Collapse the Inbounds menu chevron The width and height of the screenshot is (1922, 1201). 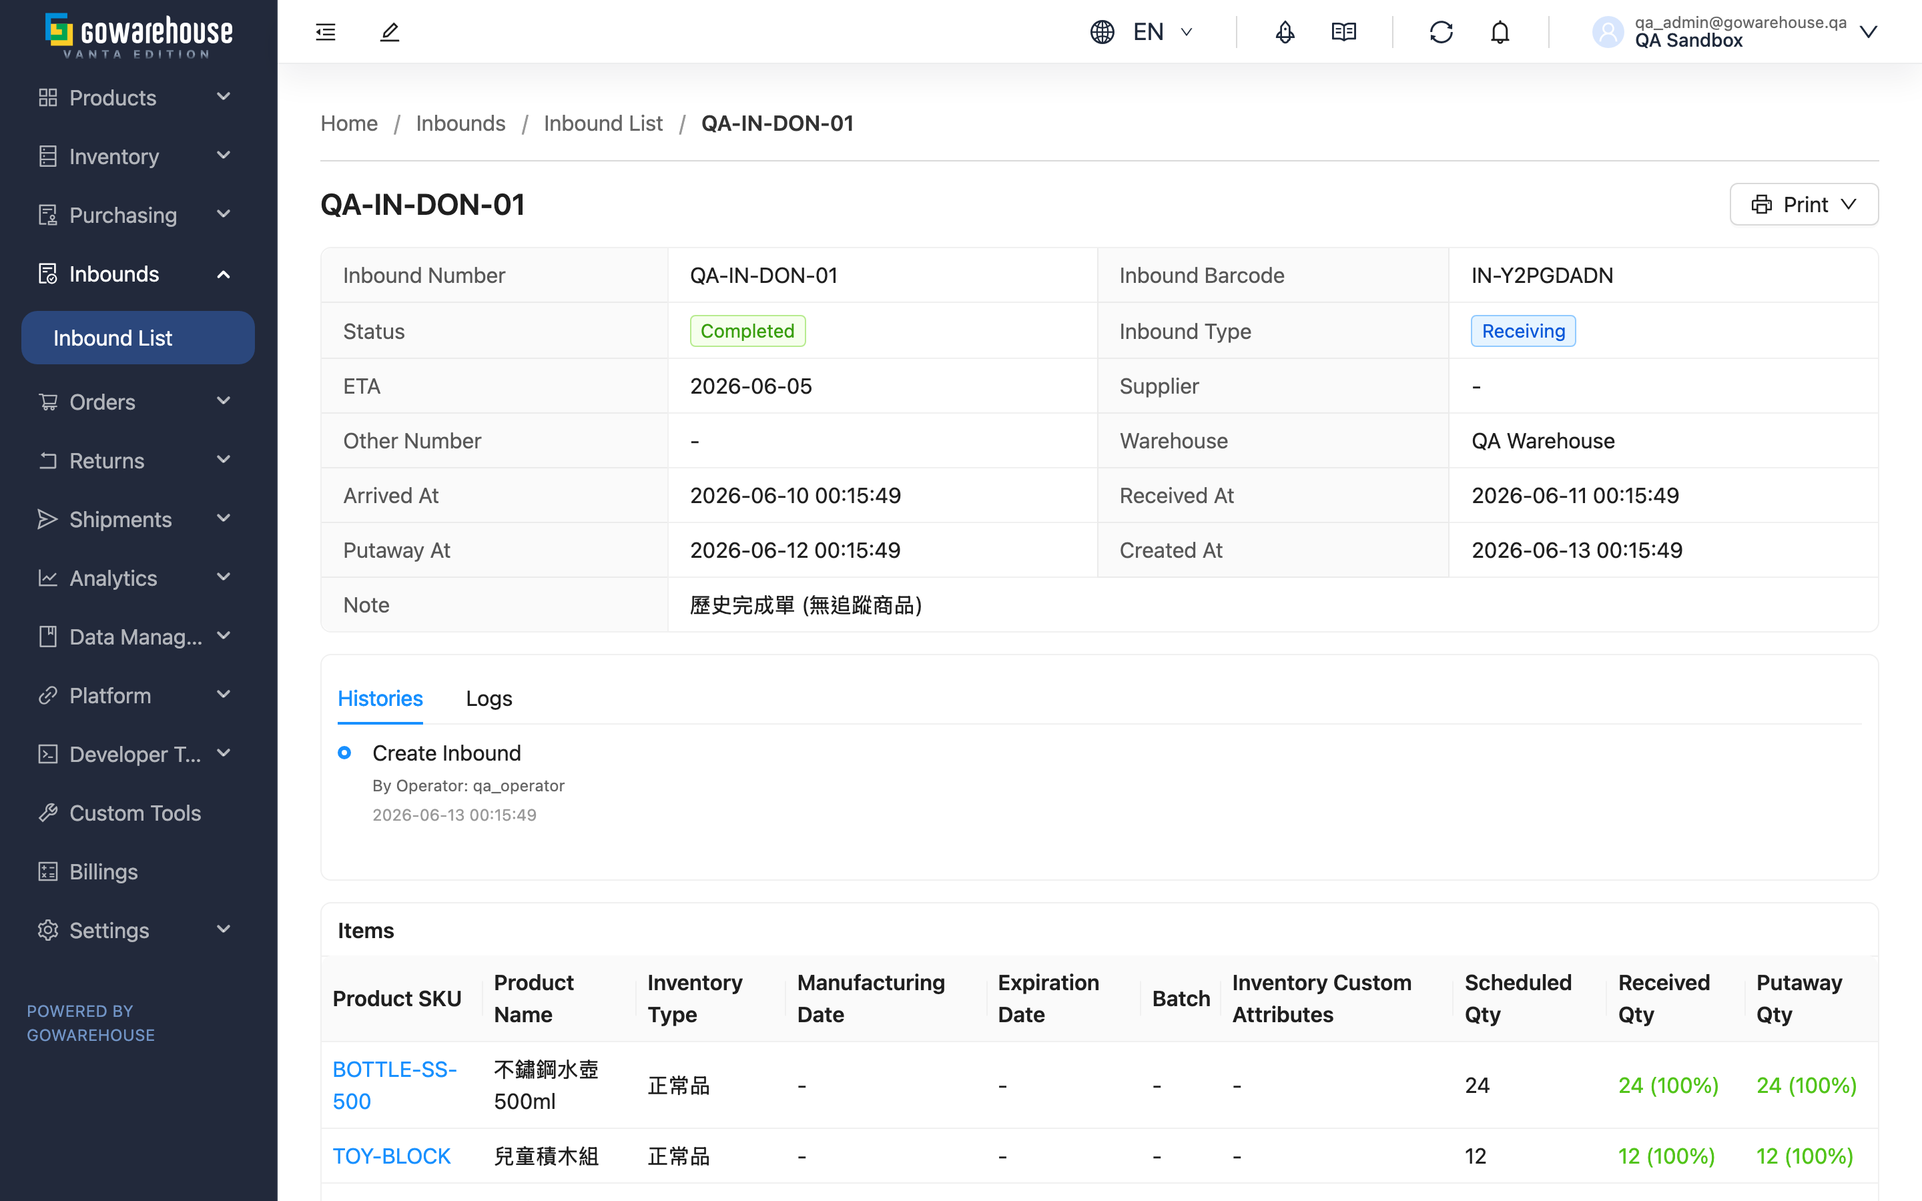coord(224,274)
